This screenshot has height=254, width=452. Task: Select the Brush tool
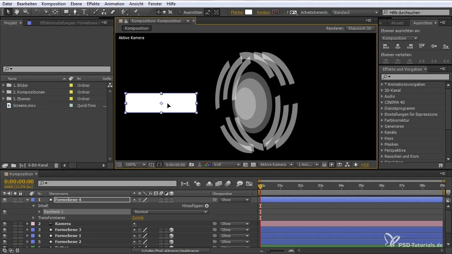95,12
